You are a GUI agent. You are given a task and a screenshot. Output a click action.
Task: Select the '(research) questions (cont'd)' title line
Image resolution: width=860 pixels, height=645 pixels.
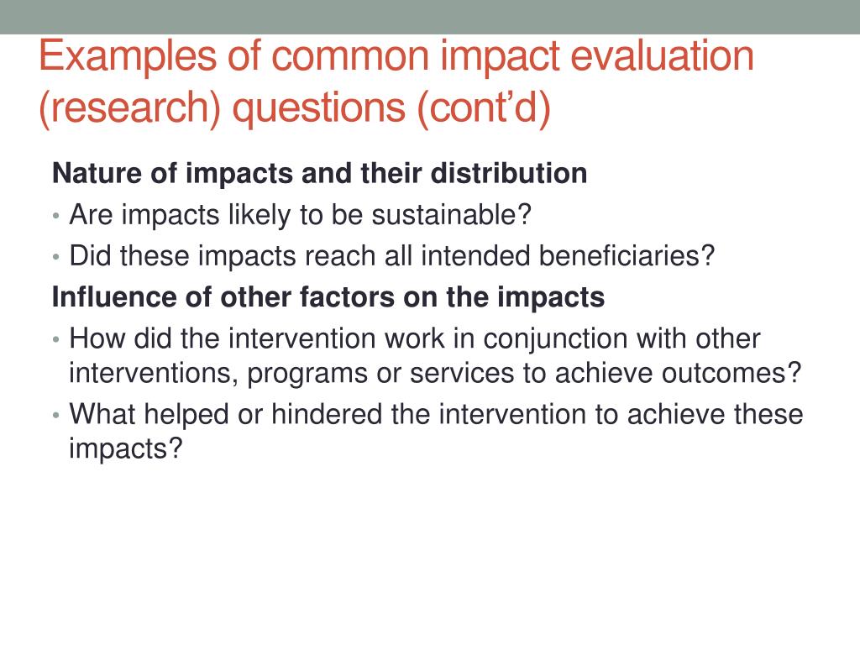(x=295, y=108)
